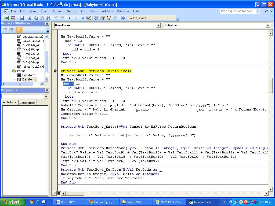Open Object Browser toolbar icon
This screenshot has height=206, width=275.
tap(109, 18)
